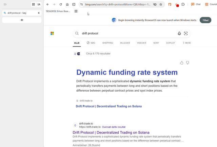Image resolution: width=217 pixels, height=147 pixels.
Task: Switch to the SØG tab
Action: tap(91, 43)
